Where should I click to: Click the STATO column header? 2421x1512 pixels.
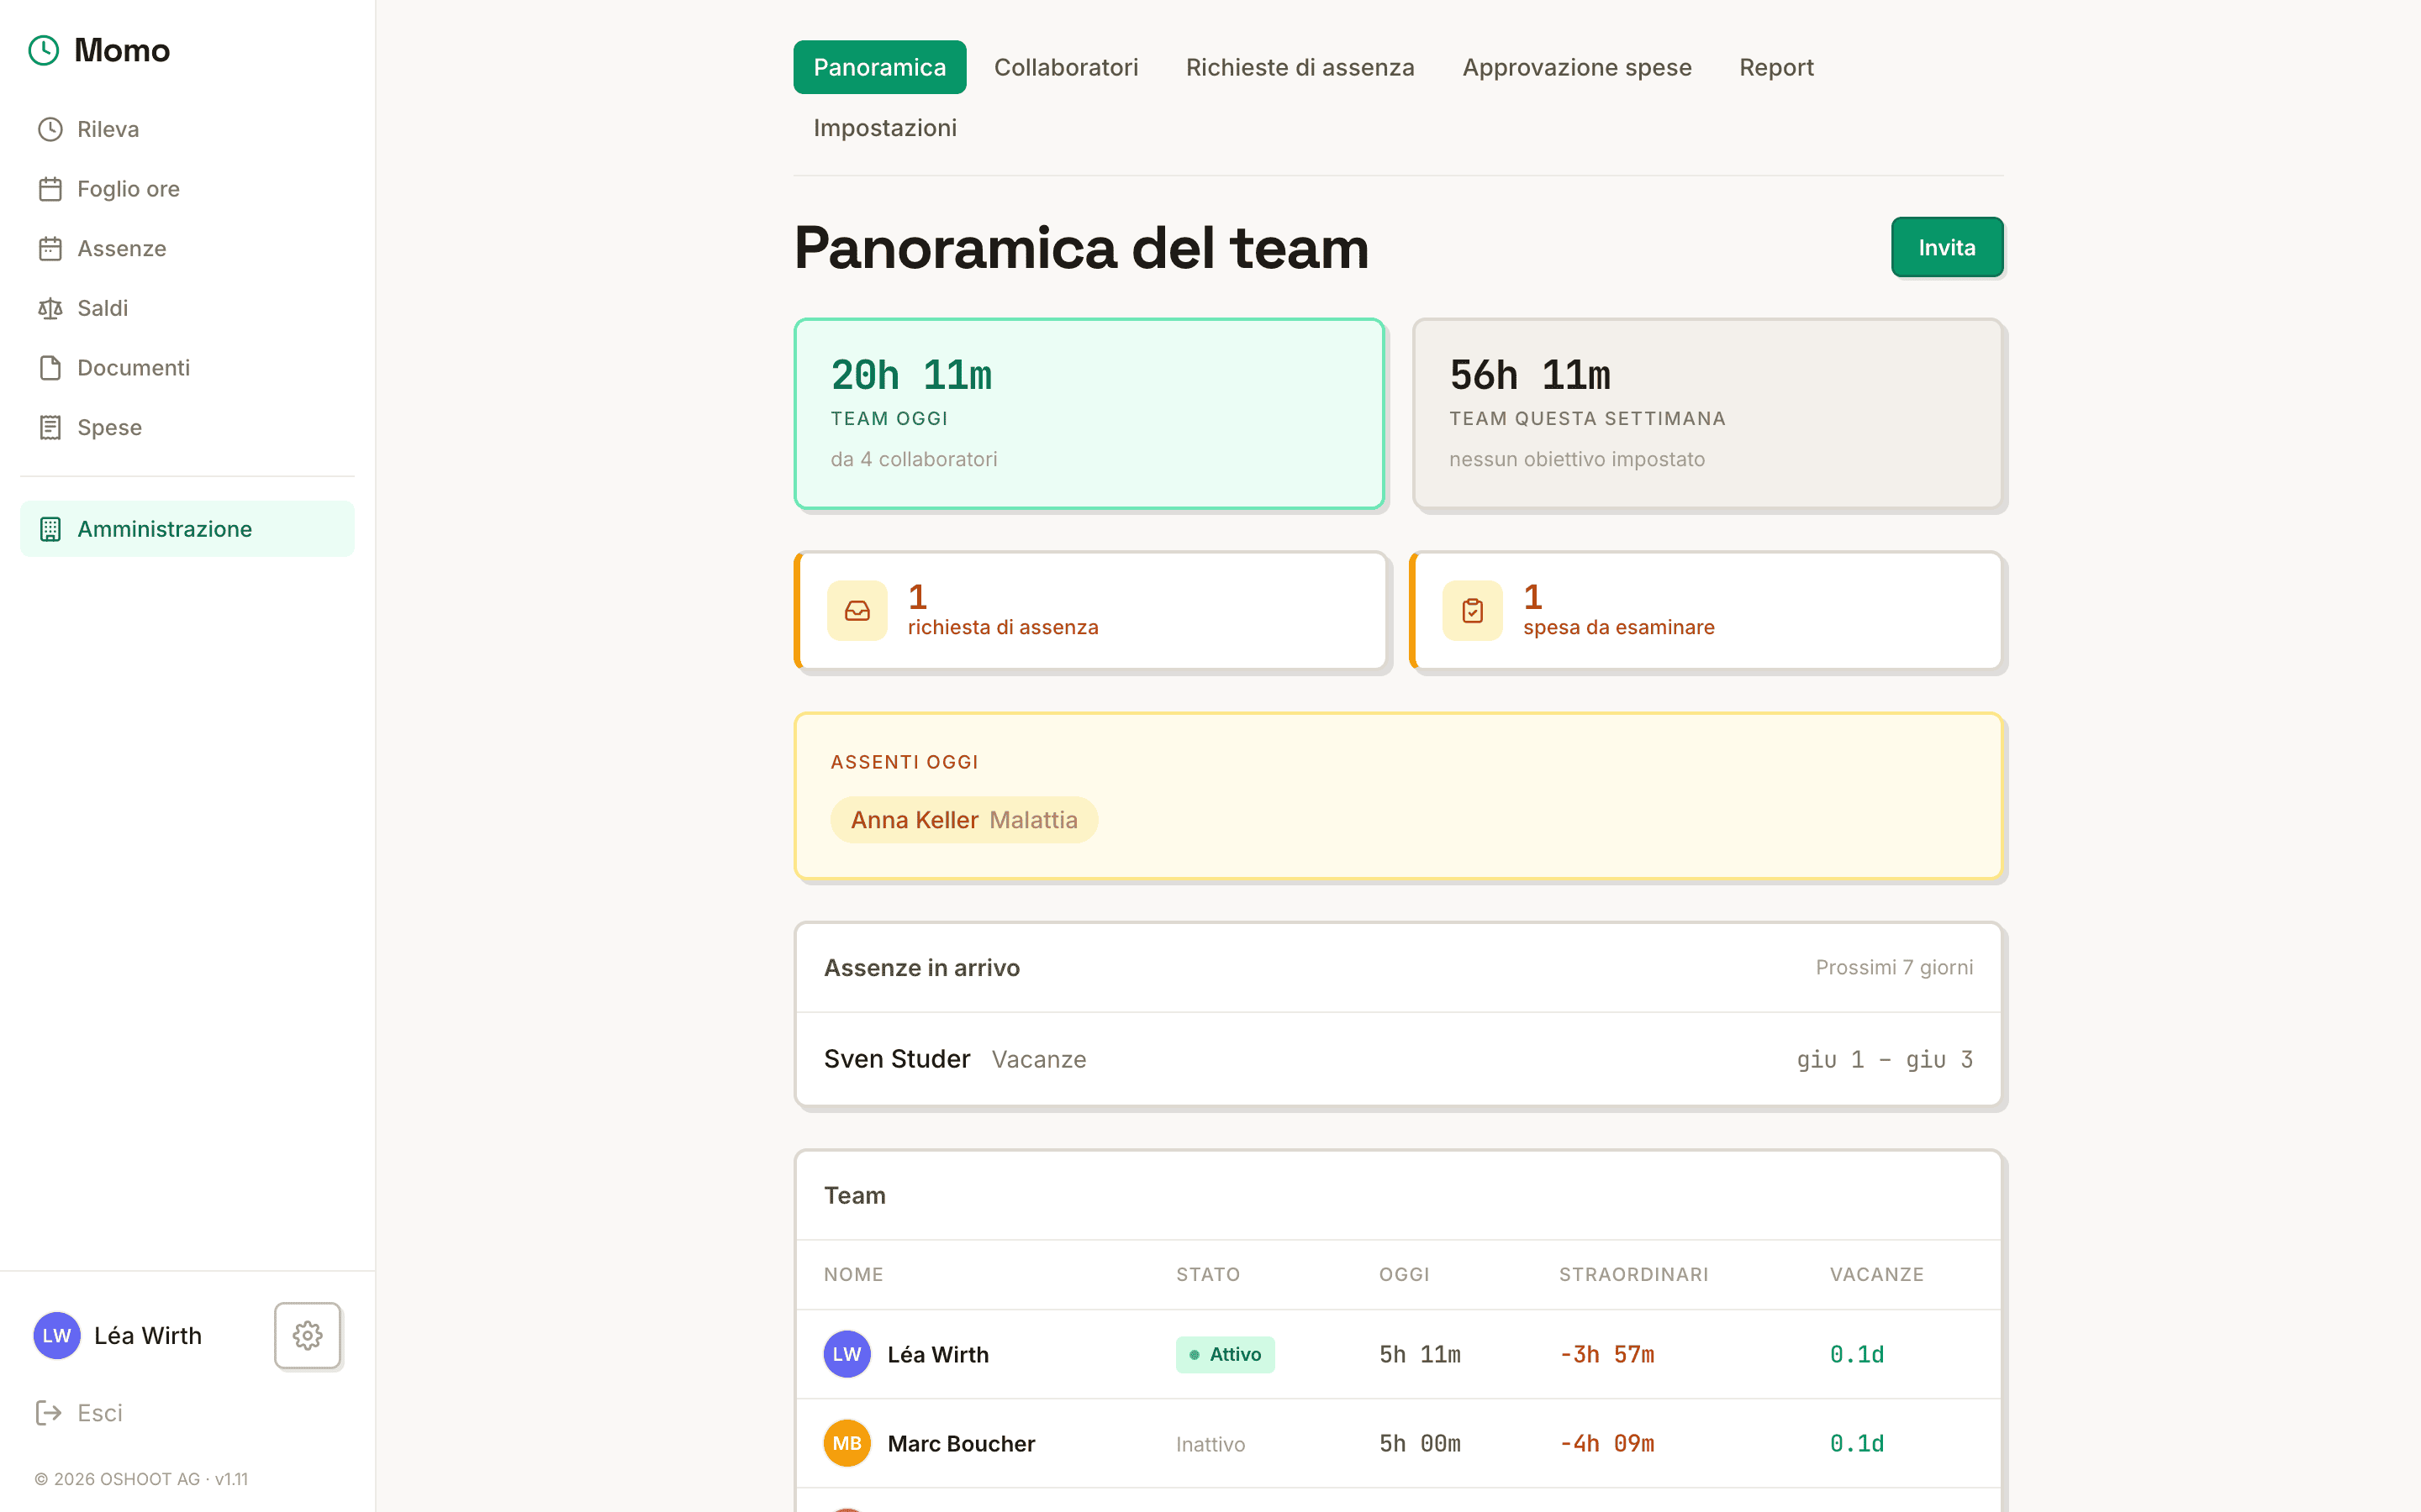(x=1207, y=1274)
